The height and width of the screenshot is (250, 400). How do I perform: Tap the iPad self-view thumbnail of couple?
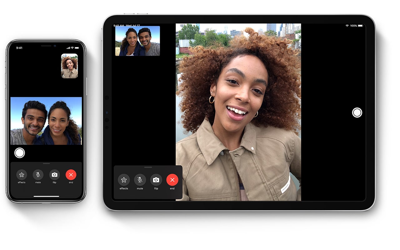click(x=137, y=41)
